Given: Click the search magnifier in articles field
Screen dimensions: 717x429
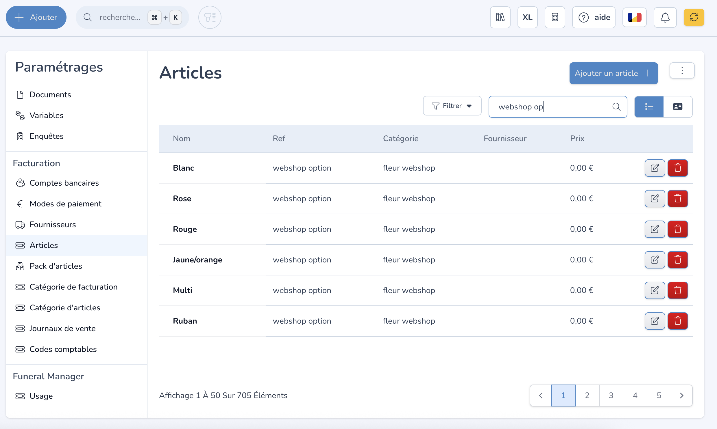Looking at the screenshot, I should (616, 107).
